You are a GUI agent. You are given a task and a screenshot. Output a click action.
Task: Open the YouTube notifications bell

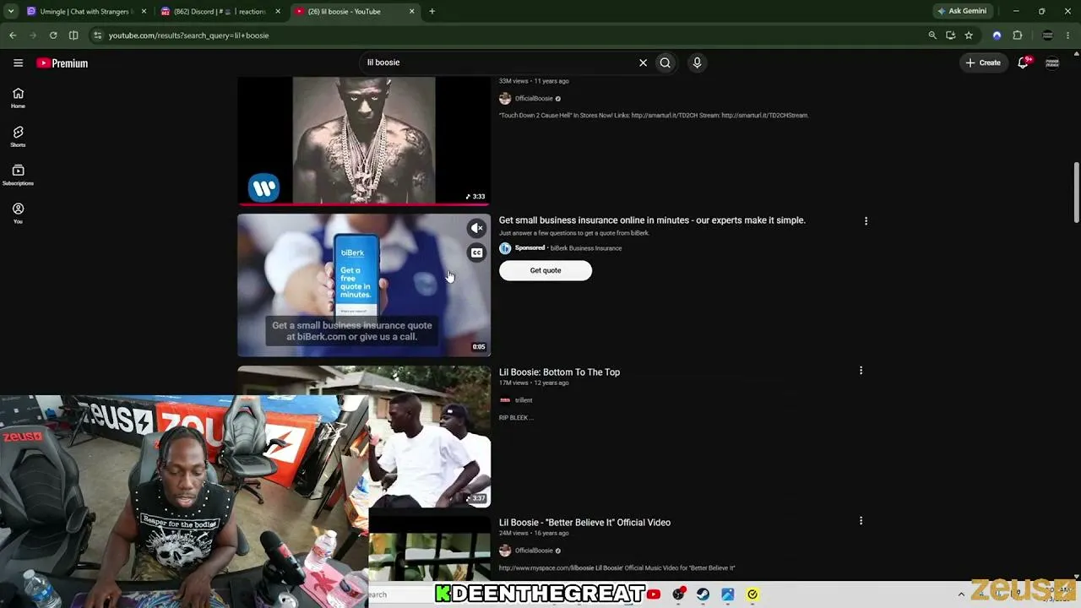1023,62
